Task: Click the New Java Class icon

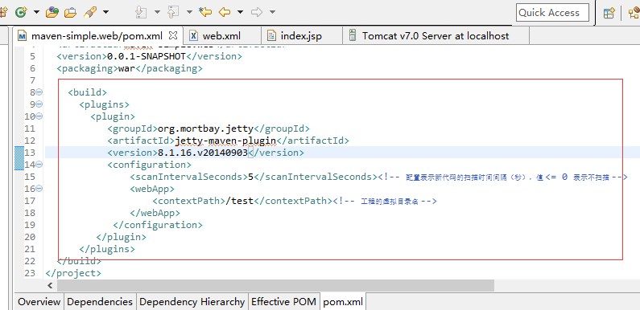Action: pyautogui.click(x=21, y=12)
